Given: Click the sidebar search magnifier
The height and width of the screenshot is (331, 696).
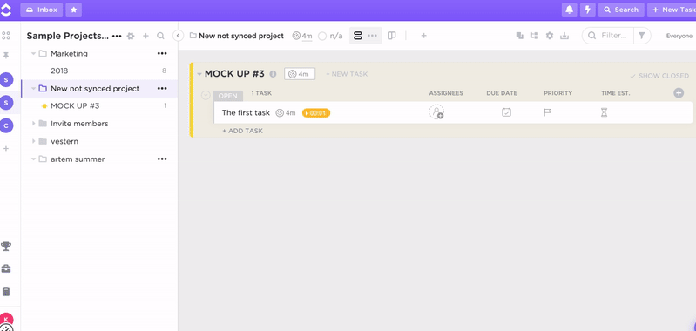Looking at the screenshot, I should pos(160,36).
